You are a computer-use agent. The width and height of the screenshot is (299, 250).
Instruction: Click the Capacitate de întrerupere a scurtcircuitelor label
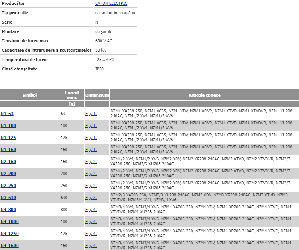[47, 50]
